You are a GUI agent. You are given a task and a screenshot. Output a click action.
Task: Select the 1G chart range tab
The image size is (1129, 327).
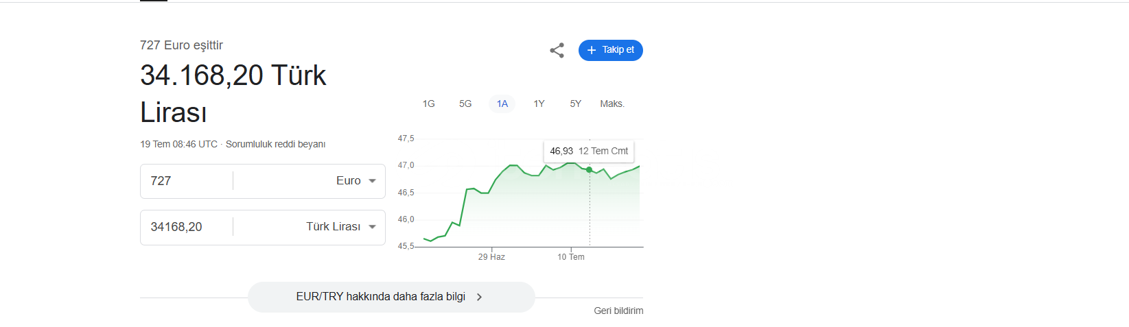(x=429, y=104)
